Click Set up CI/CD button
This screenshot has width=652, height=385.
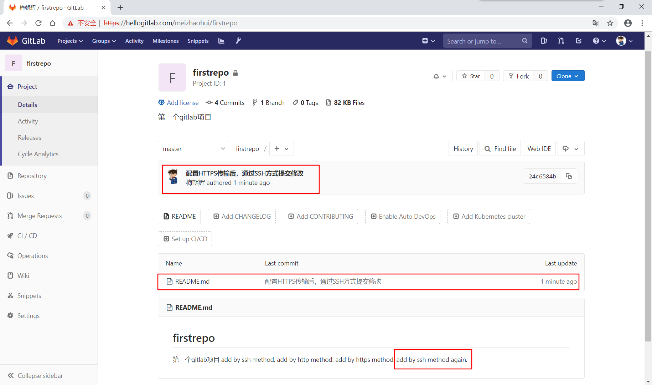point(185,239)
